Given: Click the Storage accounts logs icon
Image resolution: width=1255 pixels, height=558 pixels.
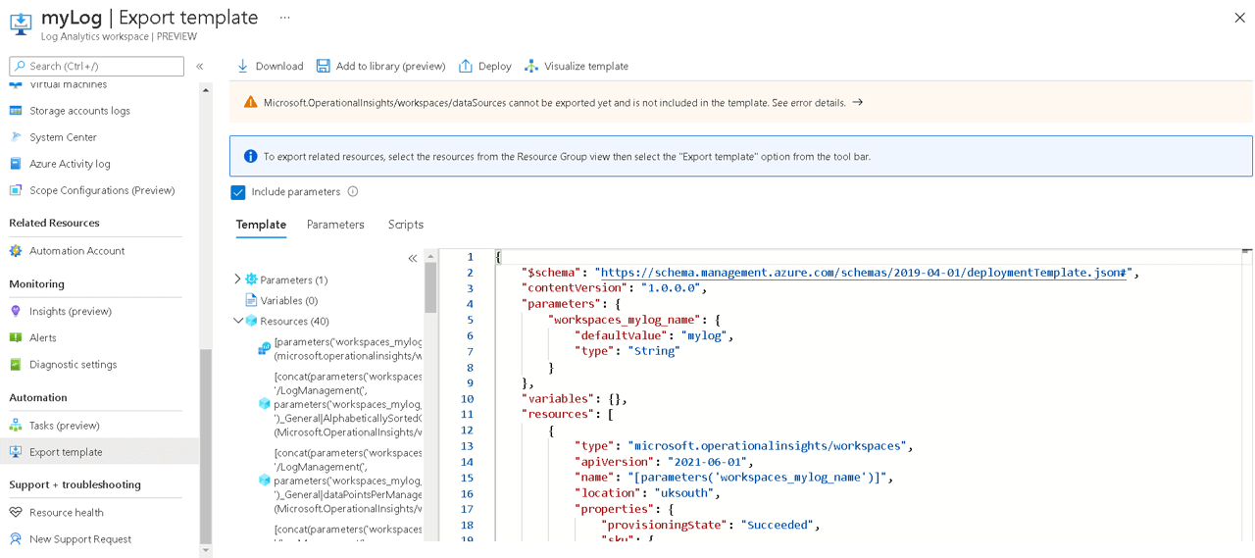Looking at the screenshot, I should click(x=16, y=111).
